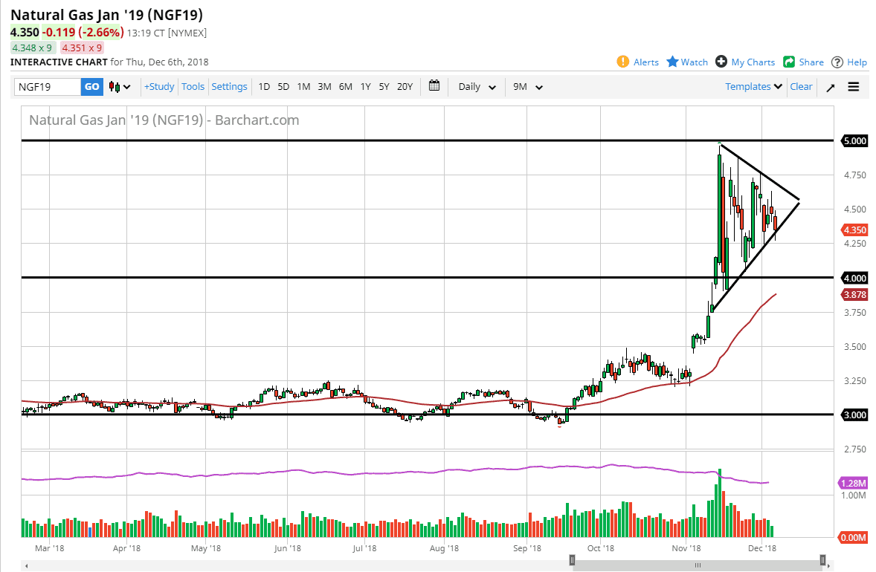Click the NGF19 symbol input field
Screen dimensions: 876x572
tap(48, 86)
